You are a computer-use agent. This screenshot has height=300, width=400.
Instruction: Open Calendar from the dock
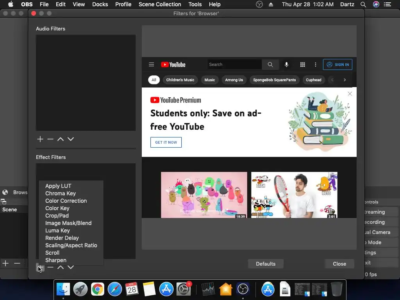(132, 289)
